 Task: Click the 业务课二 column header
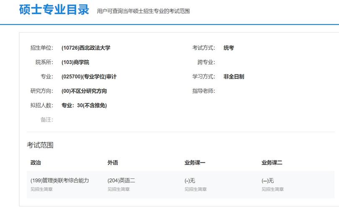272,163
